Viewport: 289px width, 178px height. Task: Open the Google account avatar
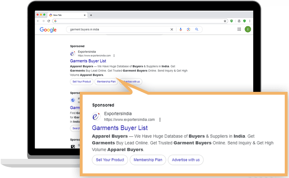(x=248, y=29)
